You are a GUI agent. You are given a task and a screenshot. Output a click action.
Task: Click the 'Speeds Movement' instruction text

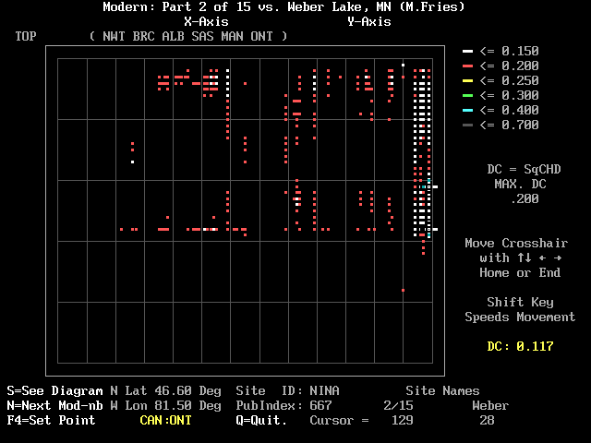(x=520, y=317)
